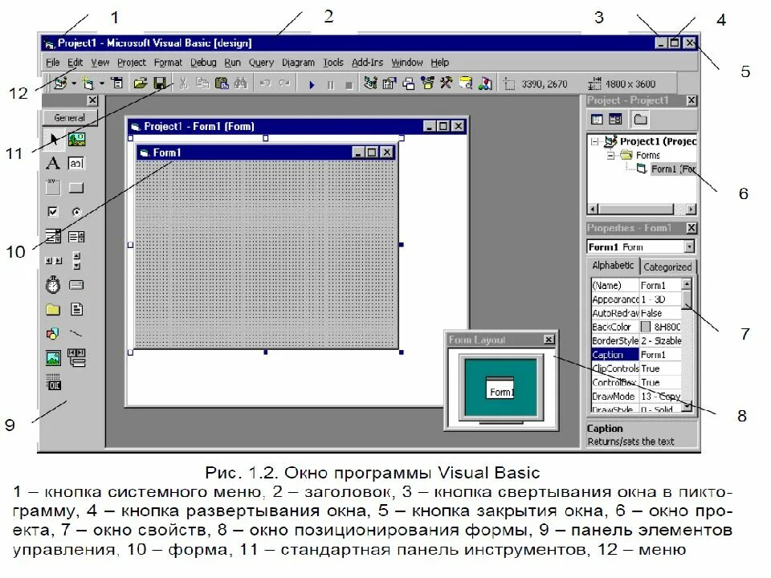Click View Code in the Project panel
This screenshot has height=578, width=771.
click(x=597, y=119)
